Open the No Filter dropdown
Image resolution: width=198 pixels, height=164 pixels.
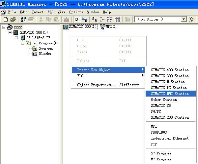coord(184,20)
